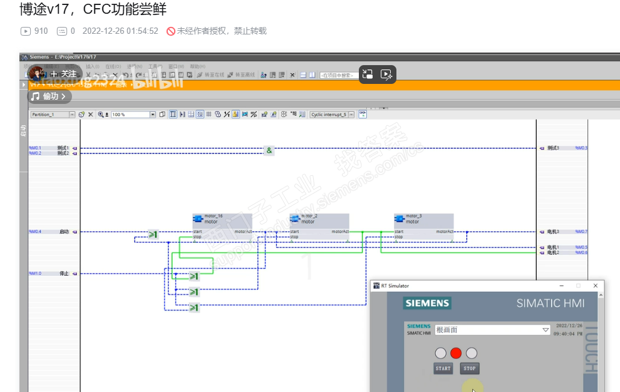620x392 pixels.
Task: Open the 窗口(W) menu
Action: click(x=176, y=66)
